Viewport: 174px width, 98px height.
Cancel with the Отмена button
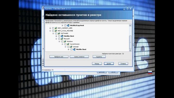123,63
